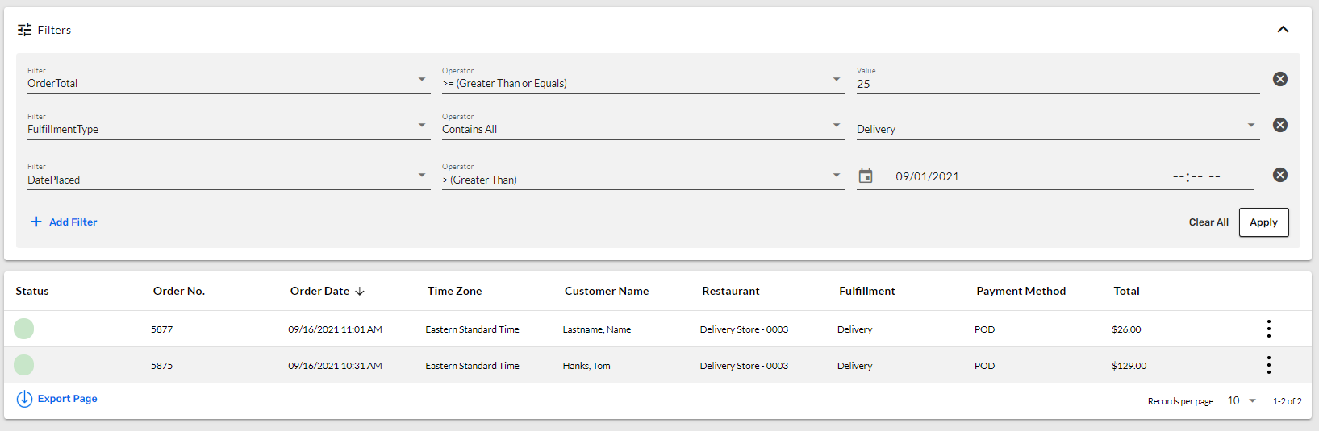This screenshot has width=1319, height=431.
Task: Collapse the Filters panel with the chevron
Action: point(1283,30)
